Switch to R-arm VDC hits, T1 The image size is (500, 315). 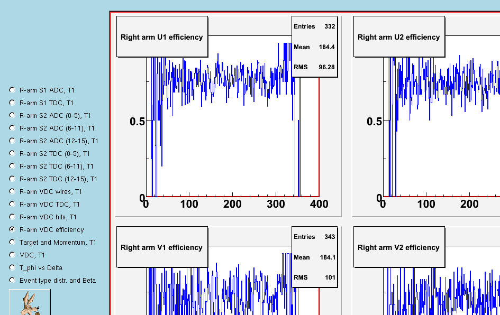12,217
